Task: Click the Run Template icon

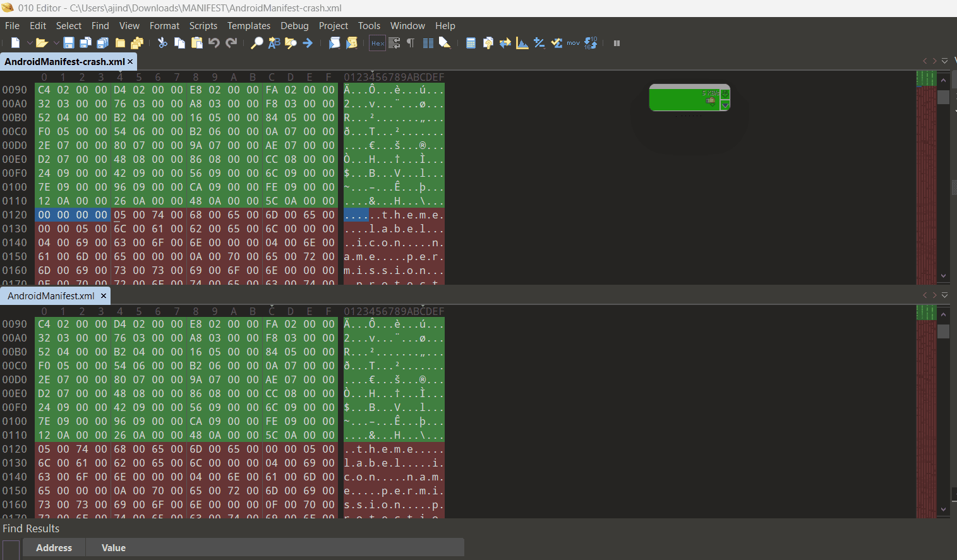Action: pos(352,43)
